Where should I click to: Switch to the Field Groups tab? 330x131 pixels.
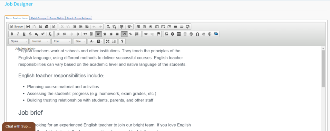point(39,18)
